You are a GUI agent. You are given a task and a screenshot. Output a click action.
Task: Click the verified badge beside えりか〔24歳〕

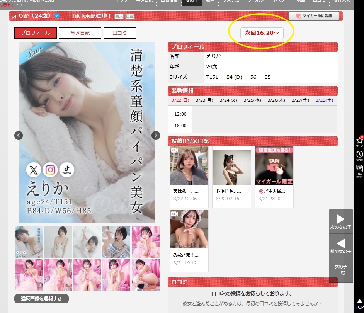click(57, 15)
